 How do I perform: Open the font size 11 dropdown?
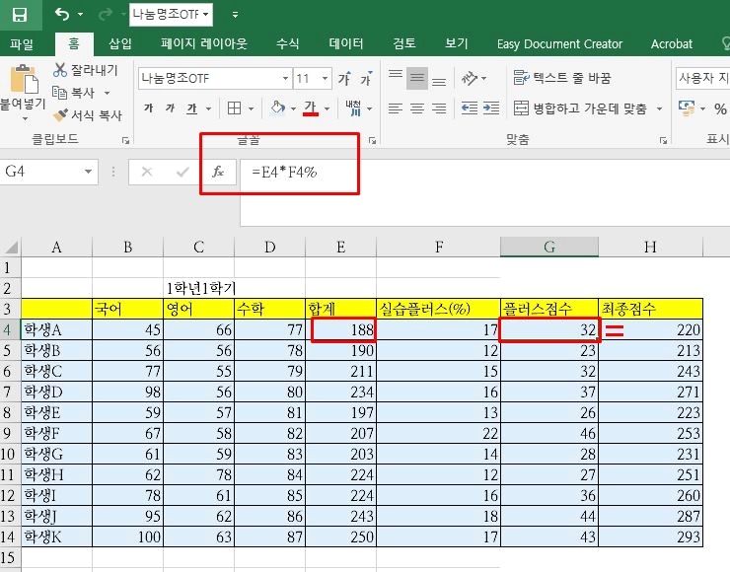[x=325, y=78]
